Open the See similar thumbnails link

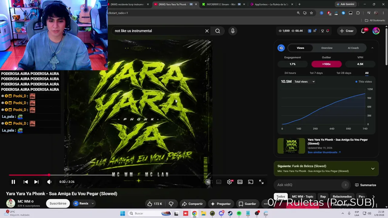point(324,152)
